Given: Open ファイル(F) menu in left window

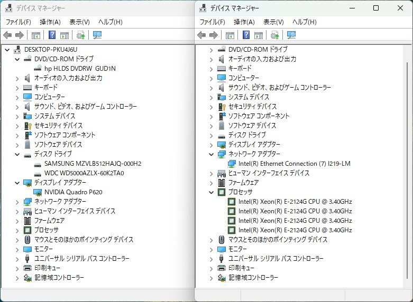Looking at the screenshot, I should 19,22.
